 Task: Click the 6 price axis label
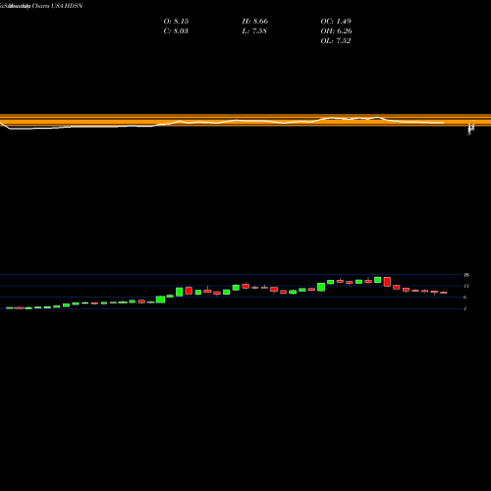click(465, 298)
